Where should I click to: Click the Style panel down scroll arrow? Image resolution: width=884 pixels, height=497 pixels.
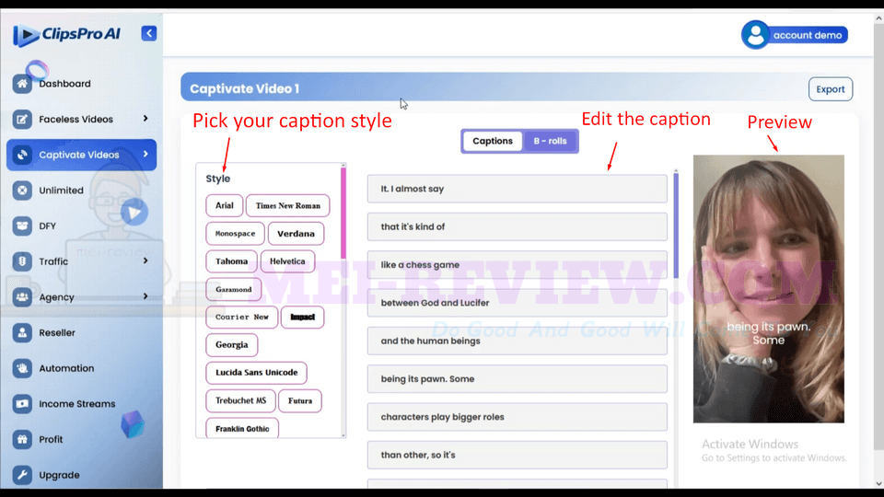coord(343,435)
